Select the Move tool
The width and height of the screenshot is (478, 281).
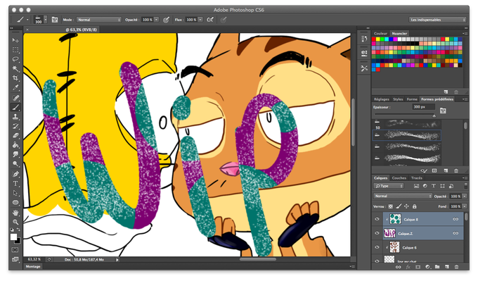click(x=15, y=40)
